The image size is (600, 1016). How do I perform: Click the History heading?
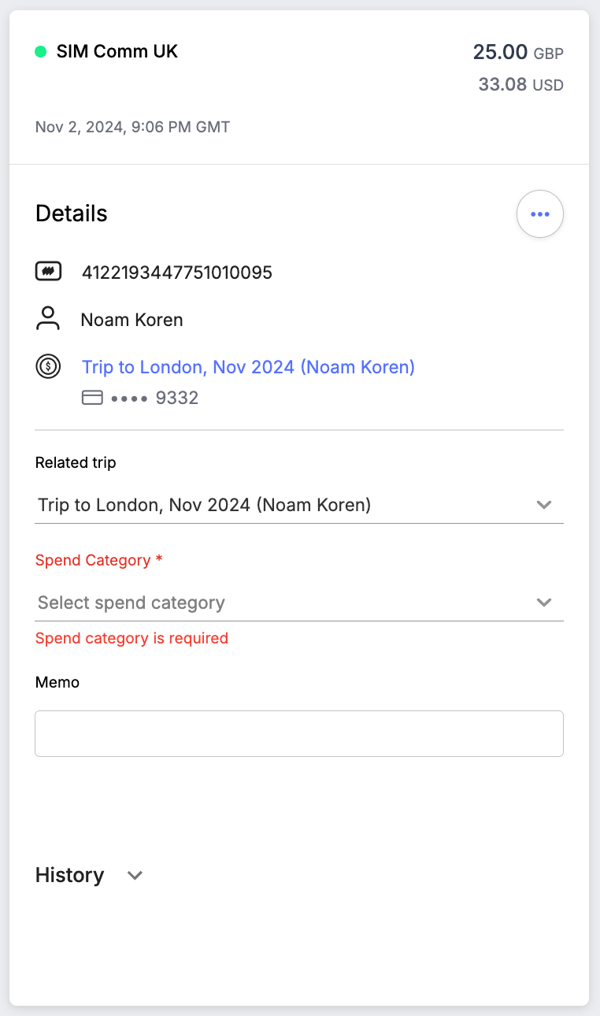point(69,875)
